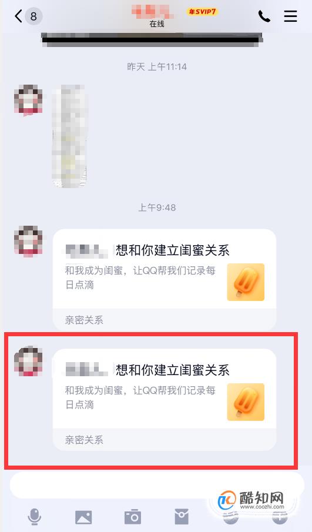Focus the message input field
Viewport: 312px width, 532px height.
click(157, 485)
